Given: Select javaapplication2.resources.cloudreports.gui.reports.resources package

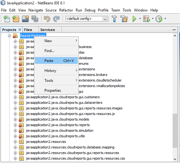Looking at the screenshot, I should pyautogui.click(x=73, y=153).
